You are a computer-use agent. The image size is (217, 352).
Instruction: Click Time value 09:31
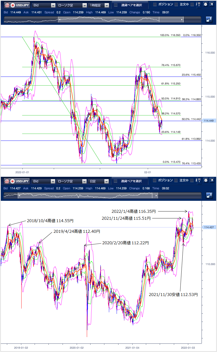click(x=165, y=12)
